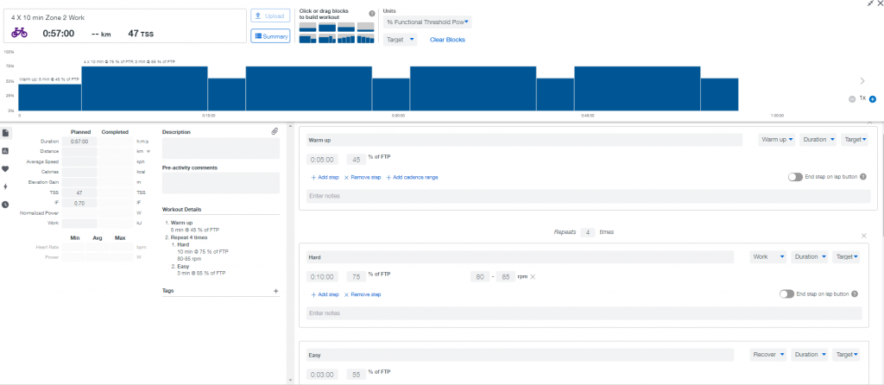Toggle End step on lap button for Hard
Image resolution: width=884 pixels, height=385 pixels.
pos(786,293)
